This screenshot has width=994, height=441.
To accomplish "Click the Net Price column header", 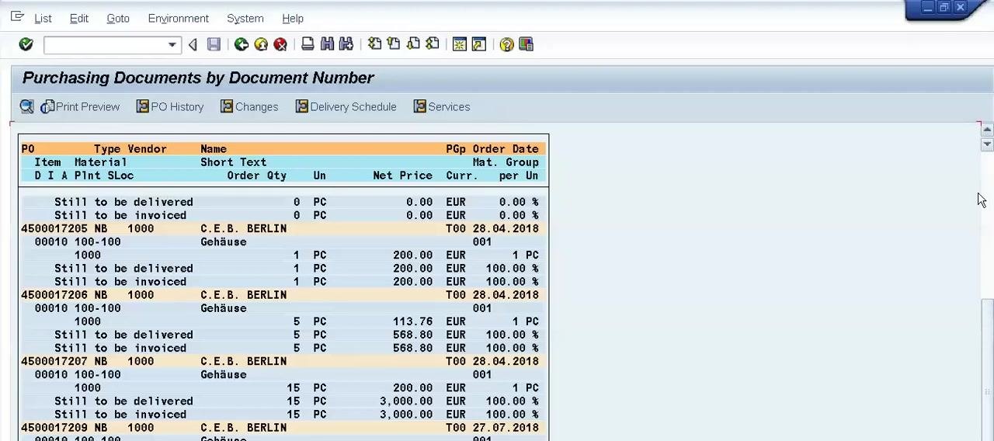I will point(402,175).
